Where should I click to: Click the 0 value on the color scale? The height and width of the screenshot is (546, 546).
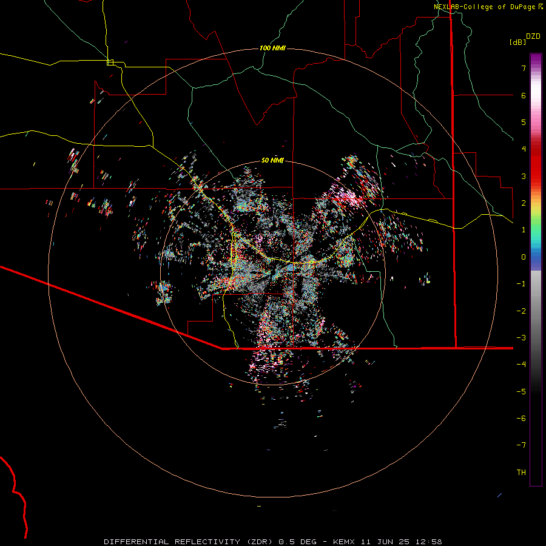tap(524, 257)
